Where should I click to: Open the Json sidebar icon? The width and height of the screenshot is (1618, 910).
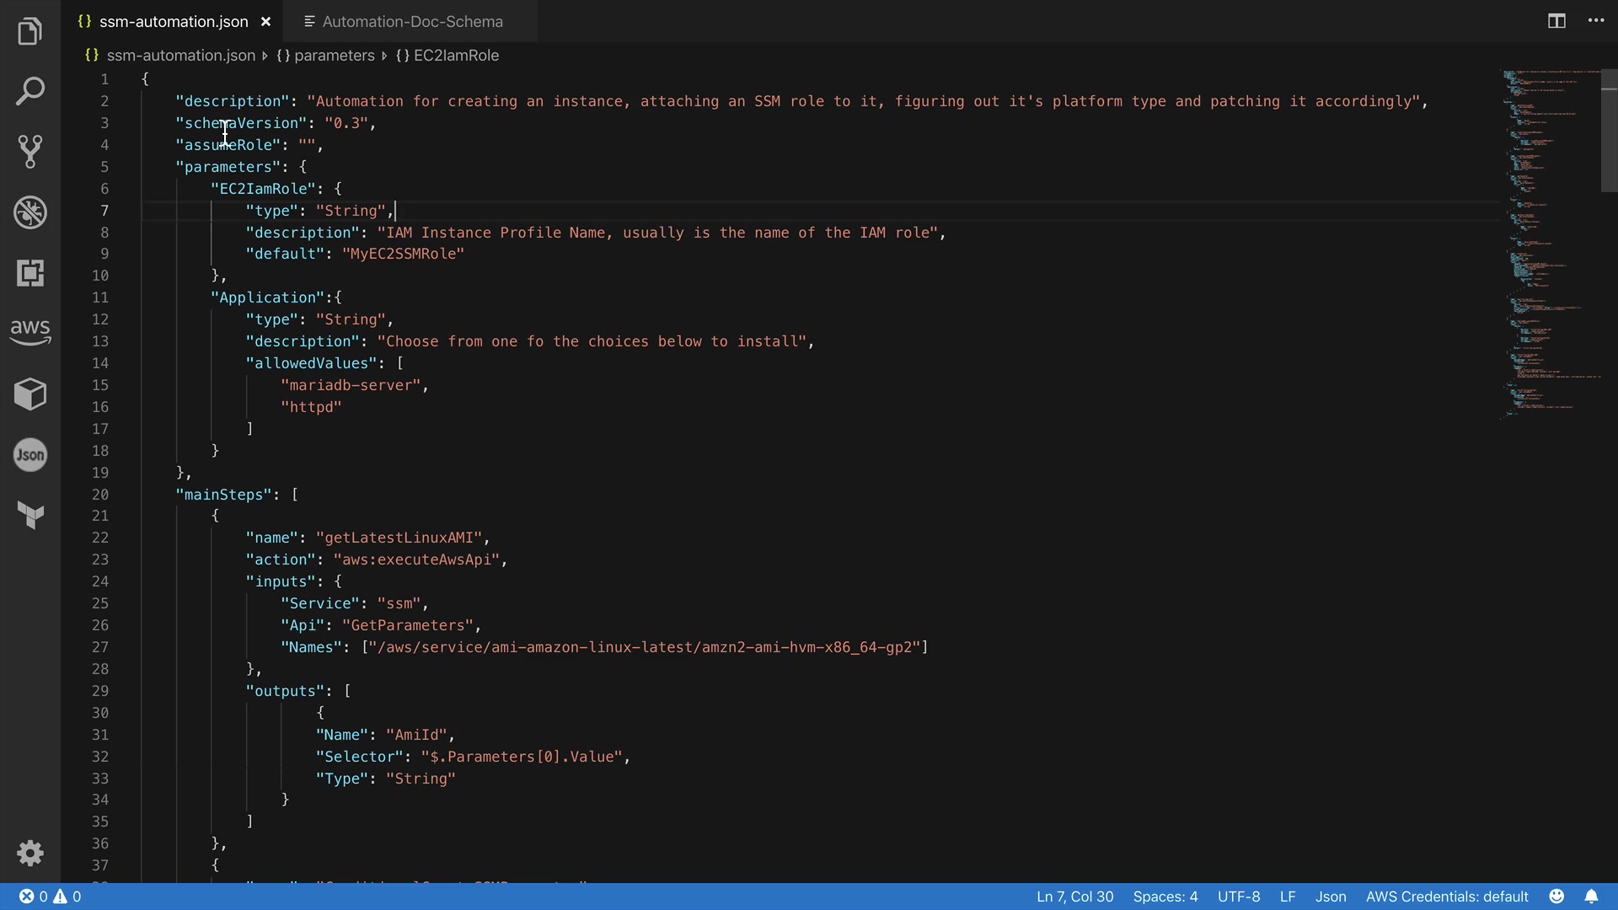pyautogui.click(x=30, y=455)
